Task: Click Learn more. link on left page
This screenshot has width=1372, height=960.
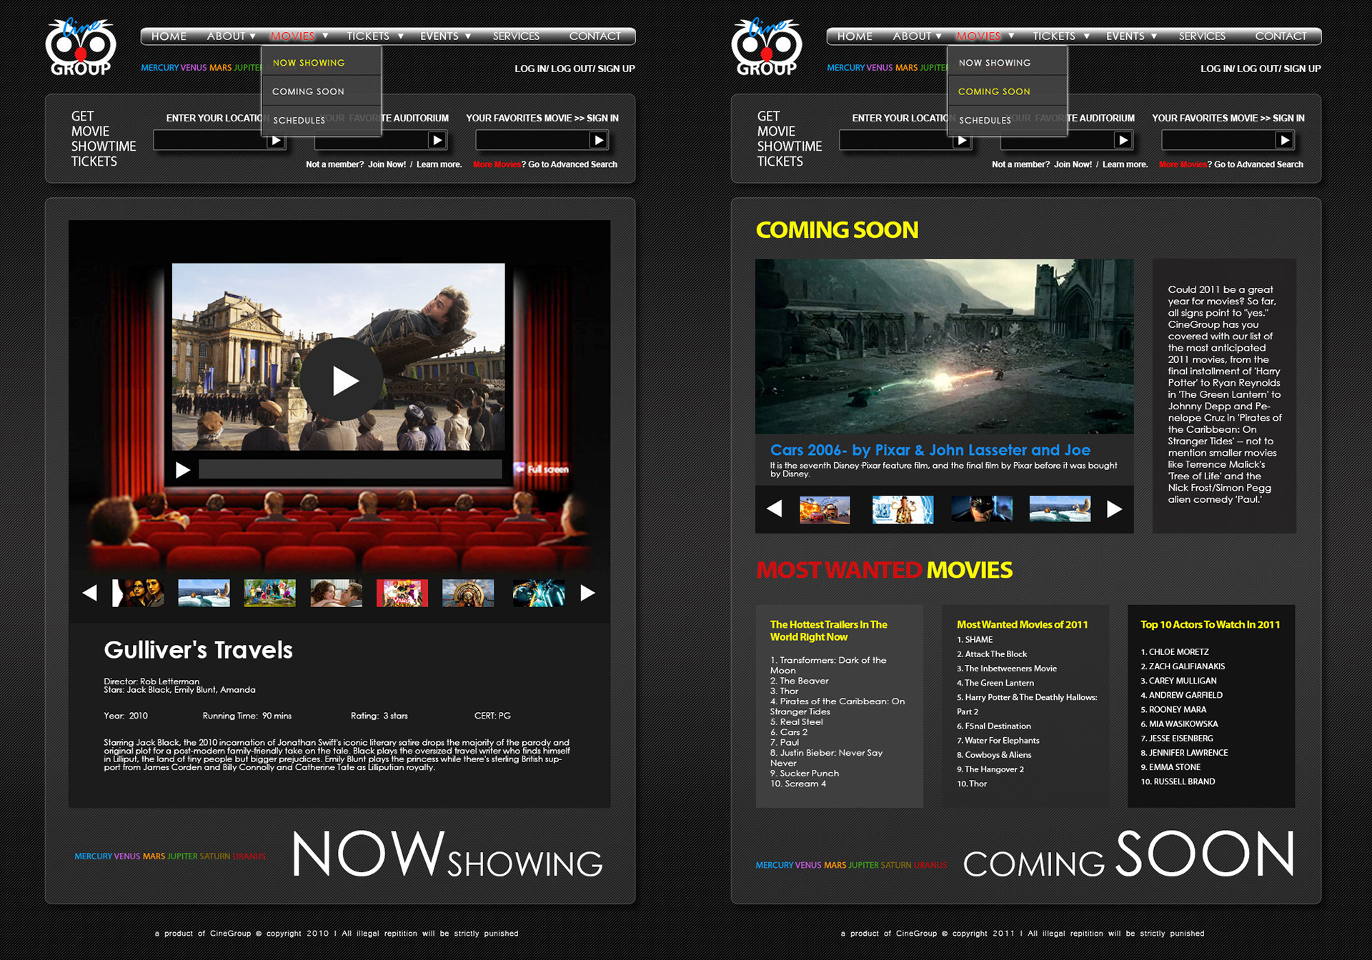Action: tap(439, 164)
